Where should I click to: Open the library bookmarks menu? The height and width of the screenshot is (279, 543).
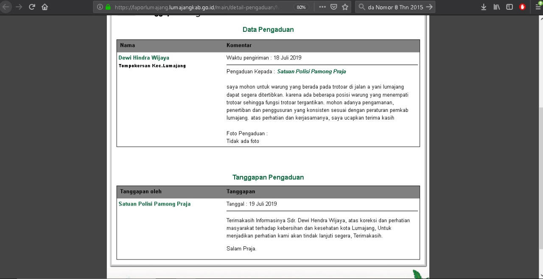pos(497,7)
